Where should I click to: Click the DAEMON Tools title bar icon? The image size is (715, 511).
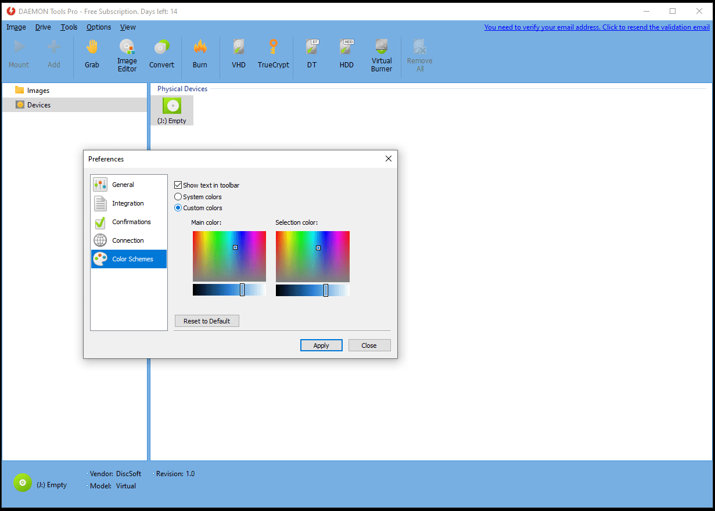coord(10,11)
